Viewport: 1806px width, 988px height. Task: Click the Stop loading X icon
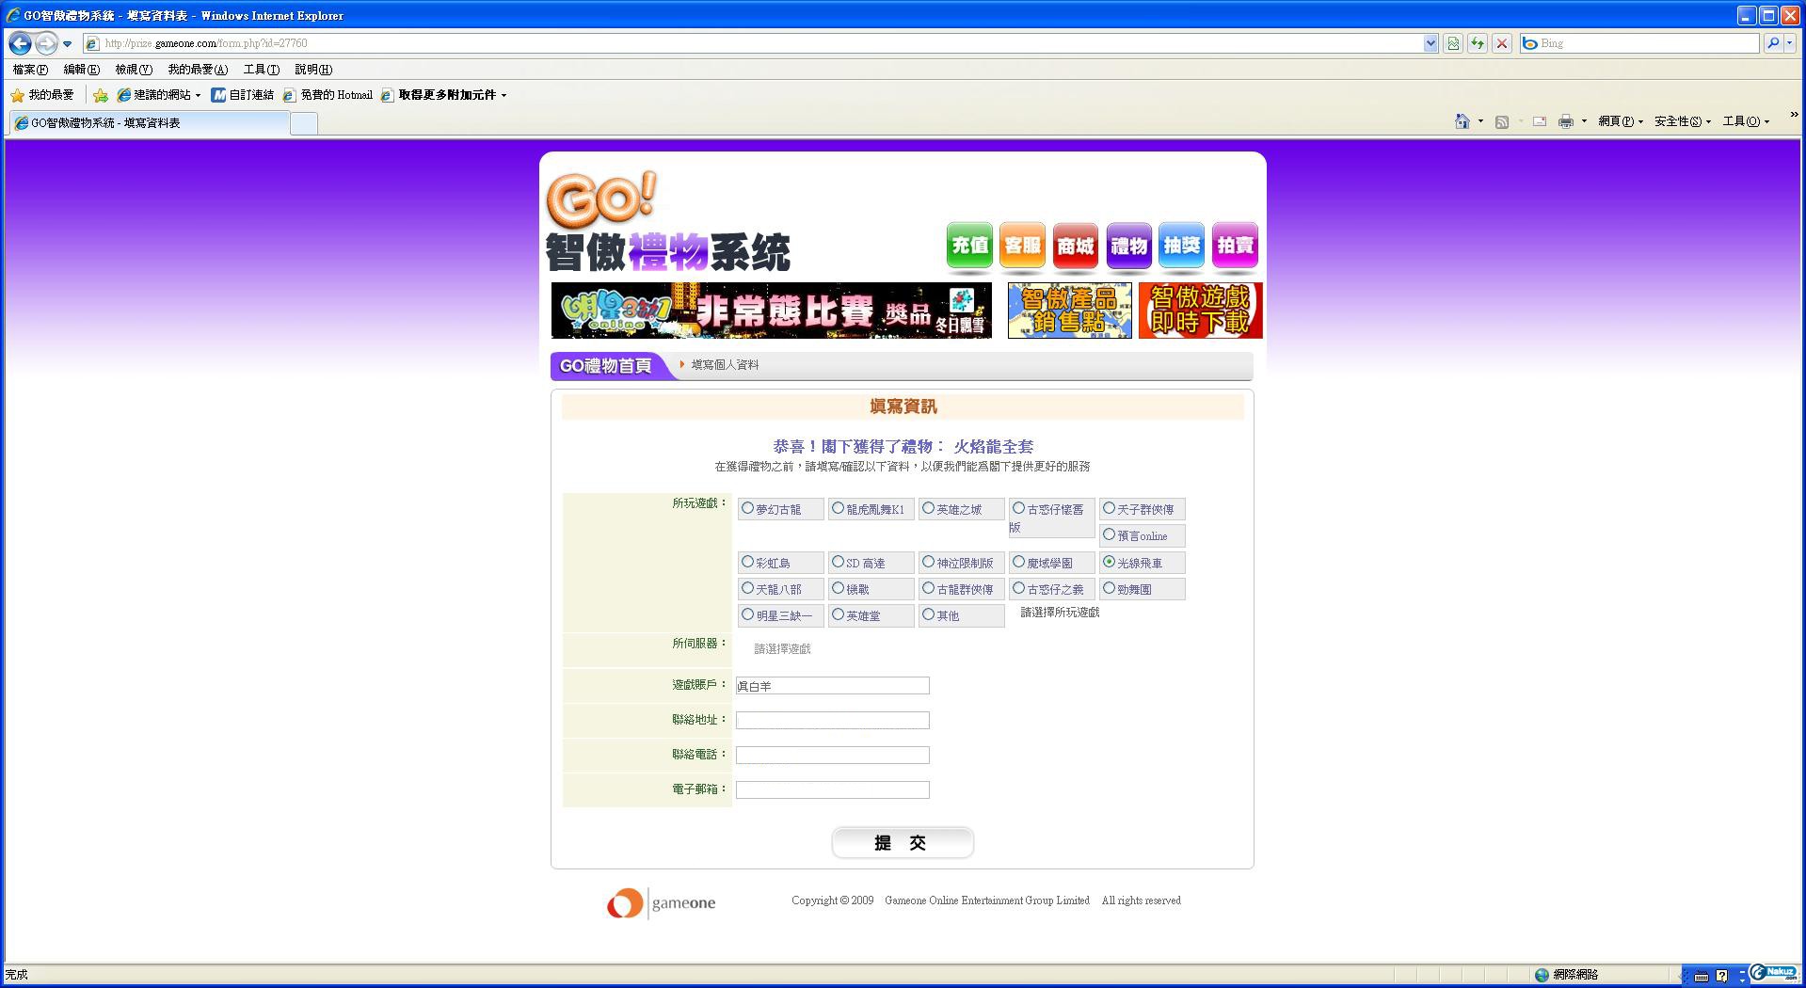coord(1502,43)
